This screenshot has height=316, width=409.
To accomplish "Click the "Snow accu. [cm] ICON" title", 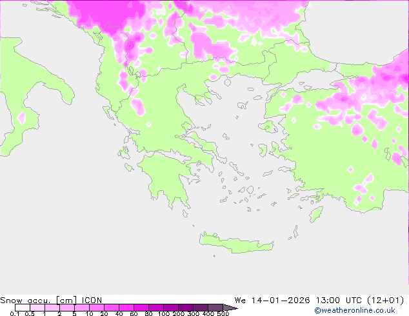I will pyautogui.click(x=51, y=301).
